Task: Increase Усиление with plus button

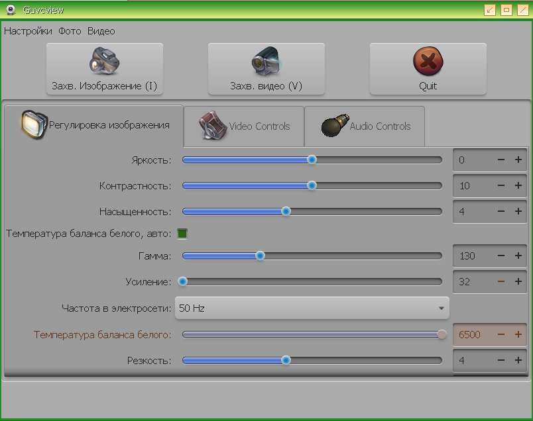Action: pos(518,281)
